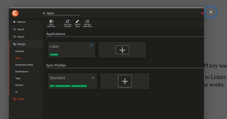227x119 pixels.
Task: Click the Sync Profiles section heading
Action: click(56, 65)
